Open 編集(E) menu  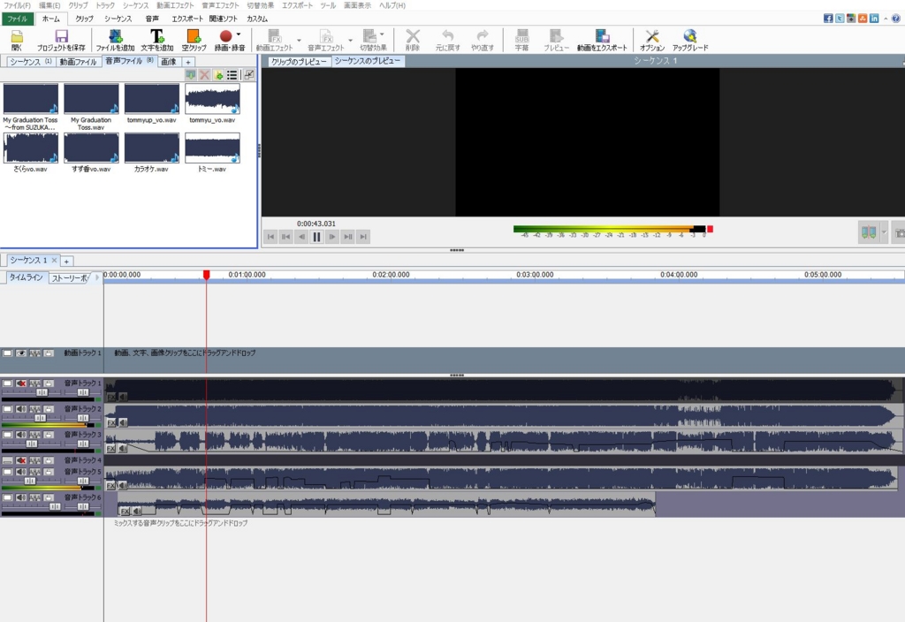tap(49, 5)
